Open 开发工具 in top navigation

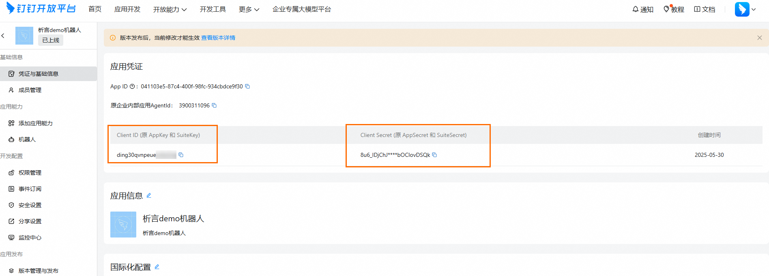pos(213,9)
